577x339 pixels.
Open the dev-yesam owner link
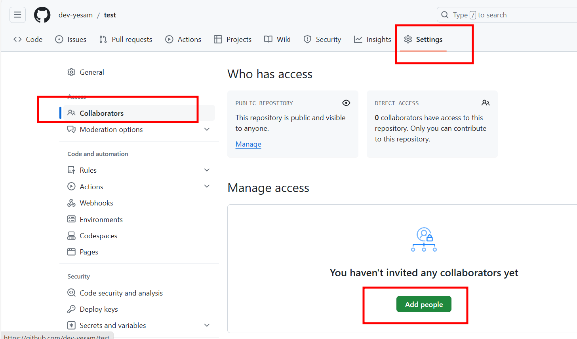[76, 15]
